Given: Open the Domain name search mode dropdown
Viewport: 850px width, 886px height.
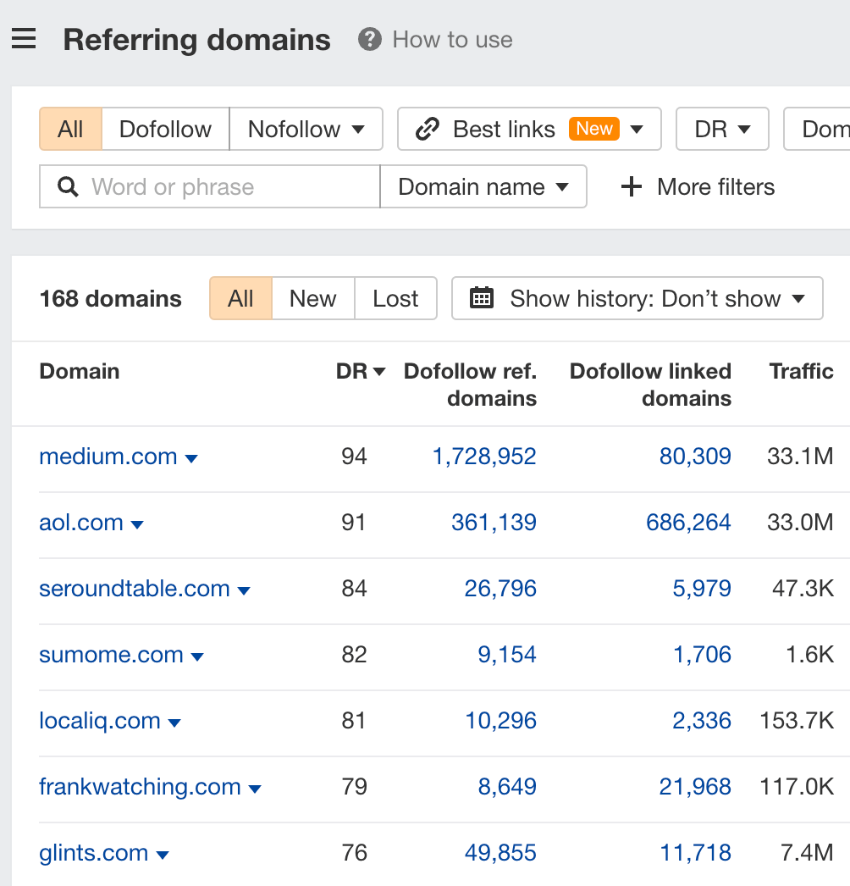Looking at the screenshot, I should [x=483, y=186].
